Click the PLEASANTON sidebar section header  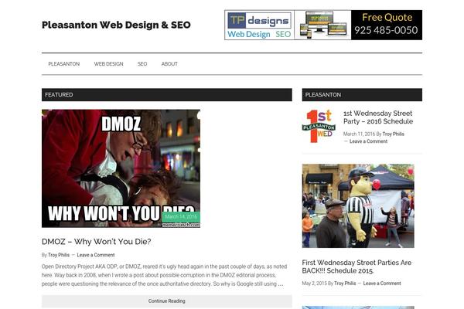[x=362, y=94]
